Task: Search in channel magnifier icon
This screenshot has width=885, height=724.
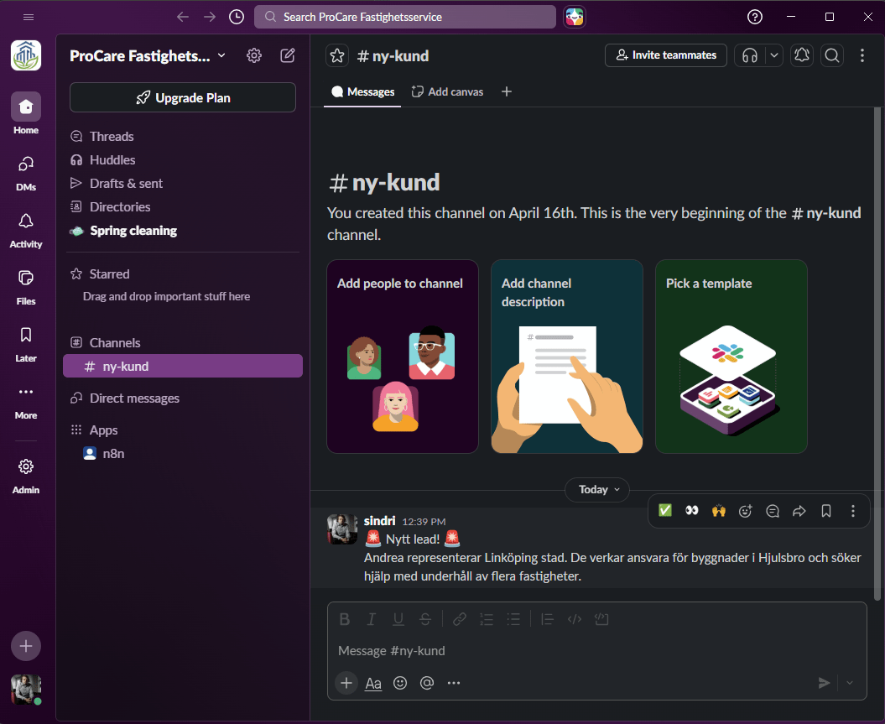Action: [x=832, y=55]
